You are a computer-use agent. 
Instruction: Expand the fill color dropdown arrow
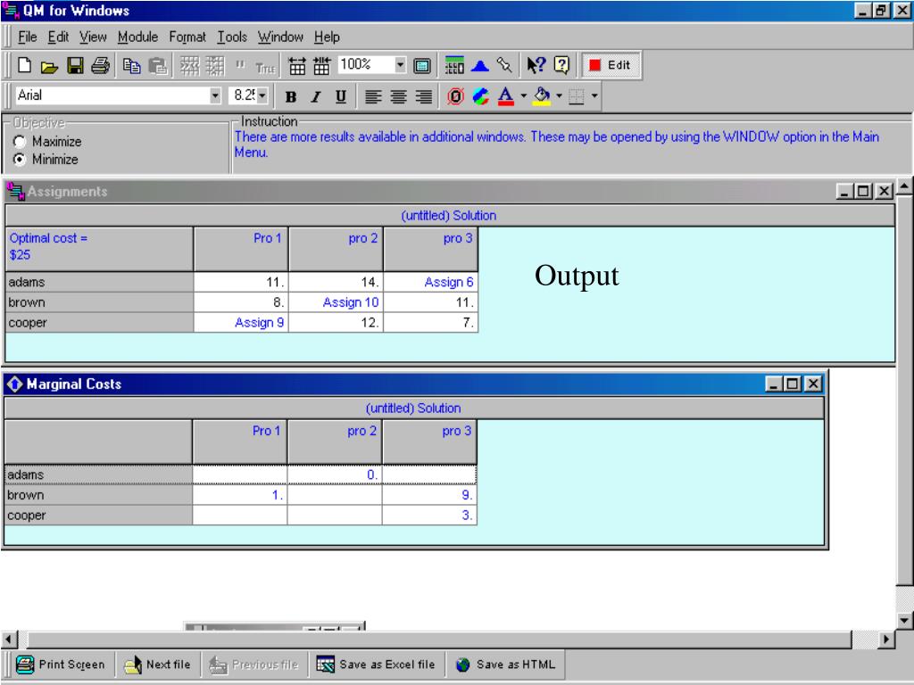(x=559, y=96)
